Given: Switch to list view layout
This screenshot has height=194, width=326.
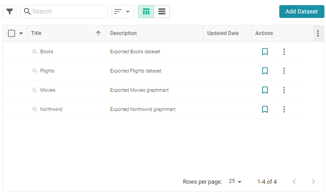Looking at the screenshot, I should [x=162, y=12].
